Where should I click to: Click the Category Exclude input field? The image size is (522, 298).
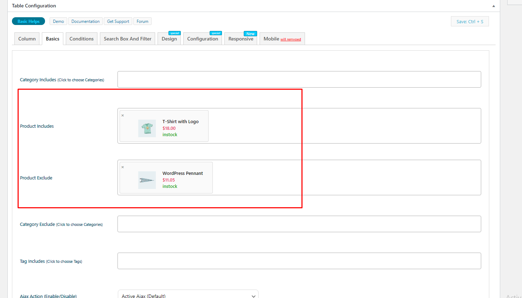coord(299,224)
